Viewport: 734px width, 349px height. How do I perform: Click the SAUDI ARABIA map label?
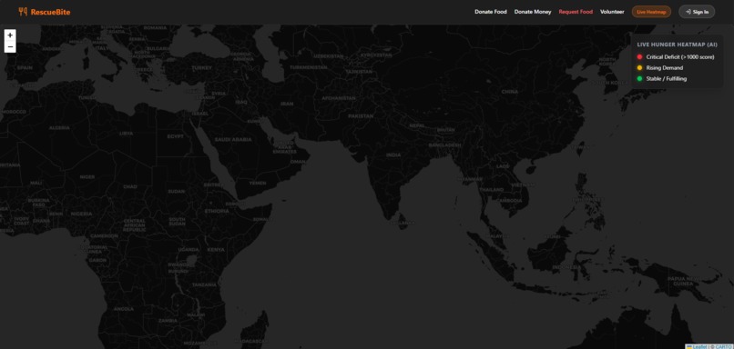233,139
